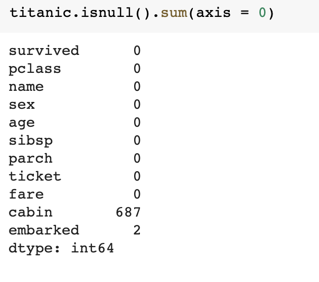Image resolution: width=319 pixels, height=282 pixels.
Task: Click the 'ticket' row label
Action: pos(35,176)
